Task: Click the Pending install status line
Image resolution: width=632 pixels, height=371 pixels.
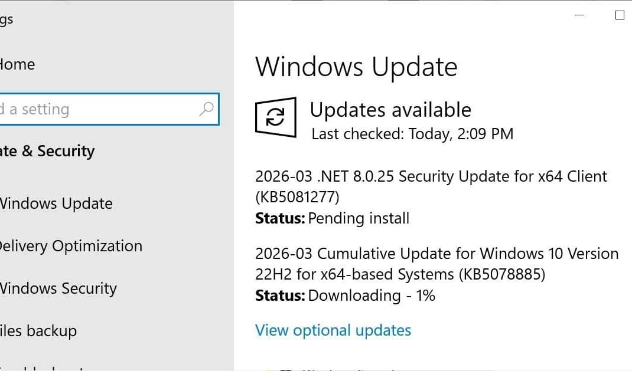Action: tap(333, 219)
